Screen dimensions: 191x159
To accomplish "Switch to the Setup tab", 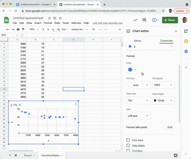I will click(137, 41).
